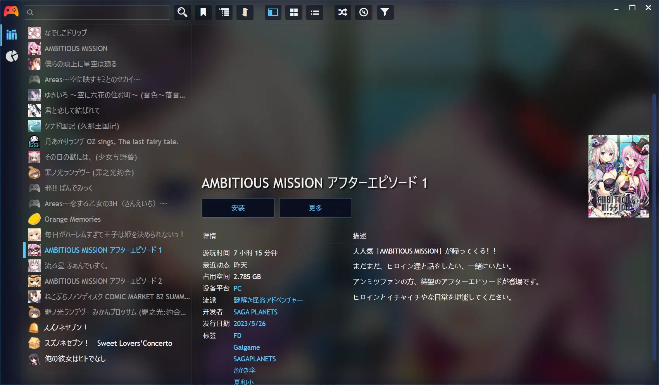Open the Library view in sidebar
The image size is (659, 385).
[12, 35]
